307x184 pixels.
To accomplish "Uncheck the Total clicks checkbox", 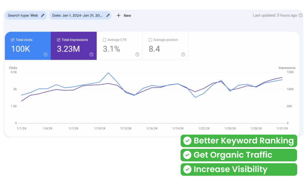I will click(x=13, y=40).
